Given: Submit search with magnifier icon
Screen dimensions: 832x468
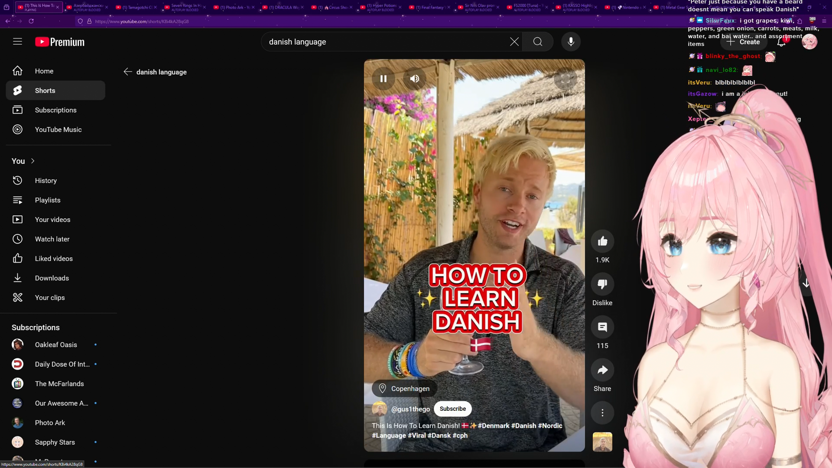Looking at the screenshot, I should pos(537,42).
